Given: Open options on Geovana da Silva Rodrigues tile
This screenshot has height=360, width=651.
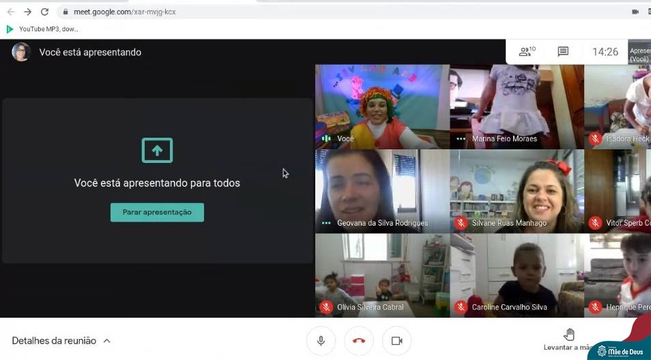Looking at the screenshot, I should (326, 223).
